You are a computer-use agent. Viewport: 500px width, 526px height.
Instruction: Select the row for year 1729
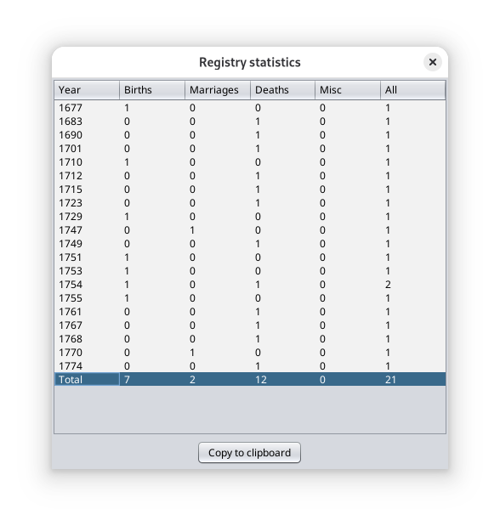(x=250, y=217)
